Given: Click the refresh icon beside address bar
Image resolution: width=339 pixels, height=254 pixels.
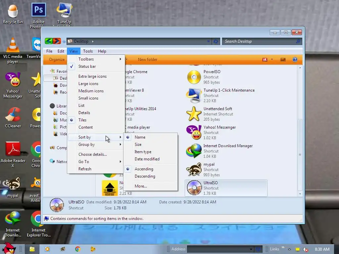Looking at the screenshot, I should click(x=216, y=41).
